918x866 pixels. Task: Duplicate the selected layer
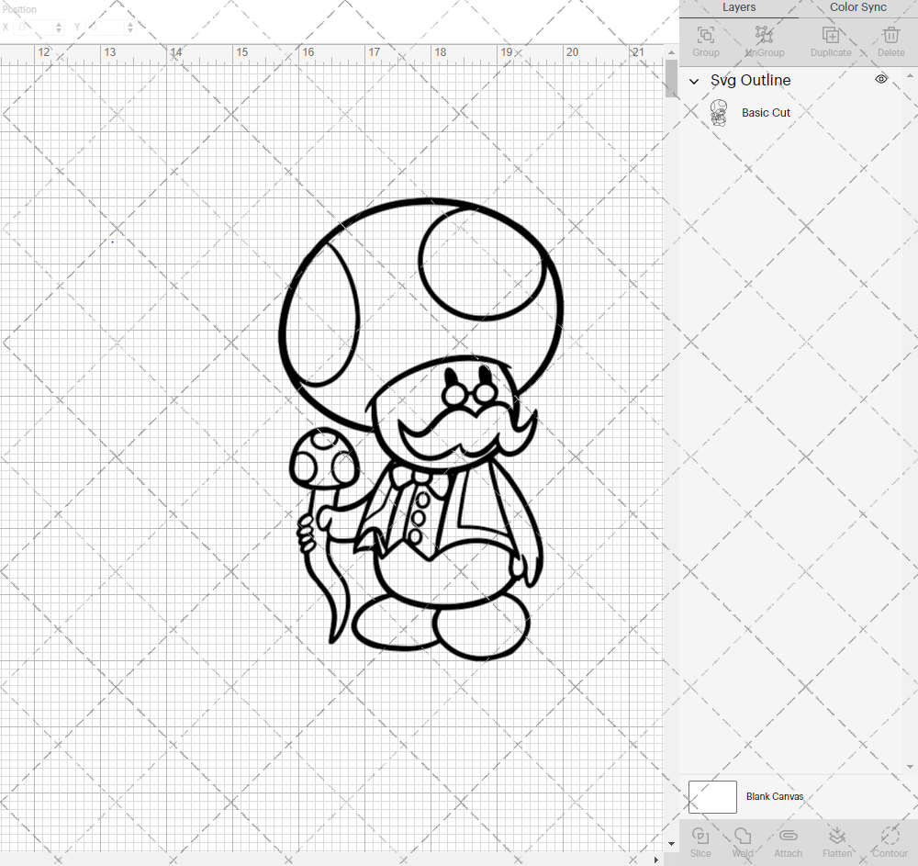(831, 39)
